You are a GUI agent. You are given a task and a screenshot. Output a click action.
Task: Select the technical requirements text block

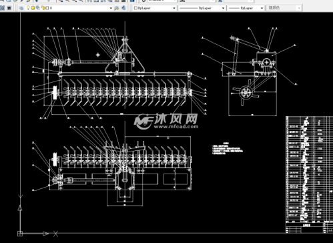tap(228, 148)
